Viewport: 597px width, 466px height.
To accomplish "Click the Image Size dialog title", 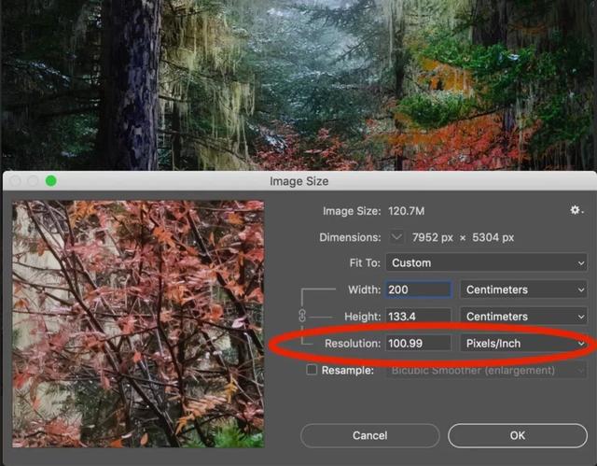I will (298, 181).
